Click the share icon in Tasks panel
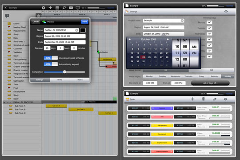Viewport: 240px width, 160px height. tap(215, 99)
